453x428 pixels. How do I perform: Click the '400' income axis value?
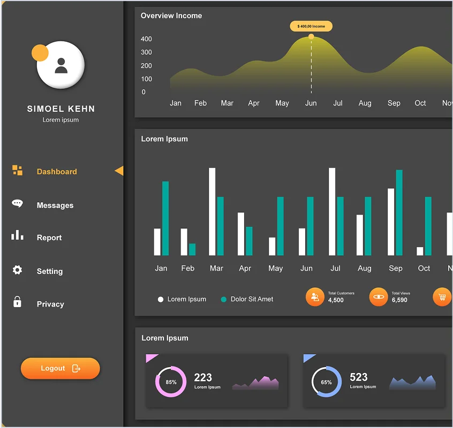click(146, 39)
